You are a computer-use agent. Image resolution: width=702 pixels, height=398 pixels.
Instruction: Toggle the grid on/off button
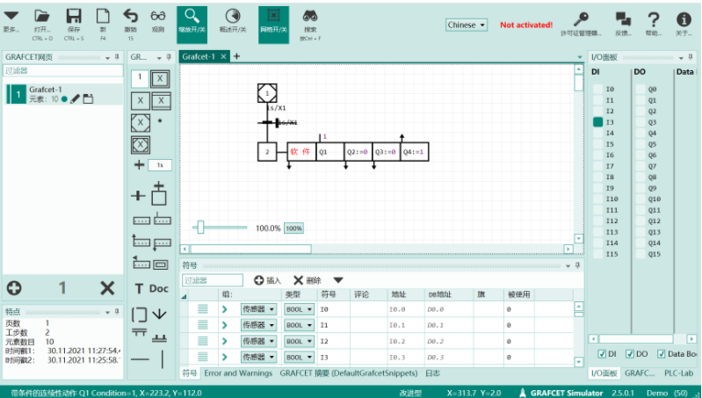pyautogui.click(x=273, y=18)
